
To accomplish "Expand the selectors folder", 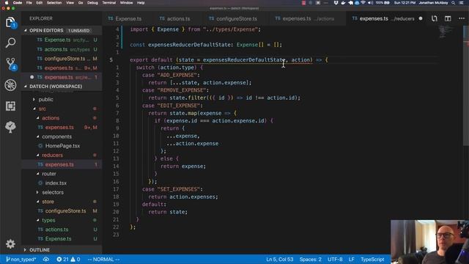I will pos(53,192).
